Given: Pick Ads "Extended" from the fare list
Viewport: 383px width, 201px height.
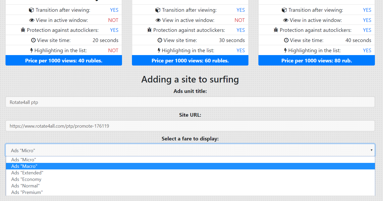Looking at the screenshot, I should point(27,173).
